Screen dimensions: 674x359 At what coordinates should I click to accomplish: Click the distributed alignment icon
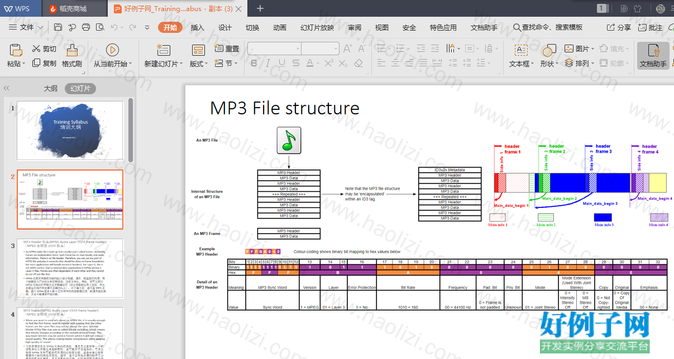point(438,64)
